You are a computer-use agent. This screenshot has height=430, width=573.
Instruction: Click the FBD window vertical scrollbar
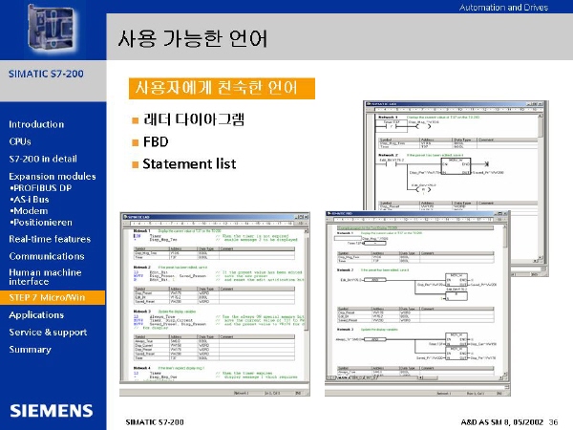pyautogui.click(x=505, y=300)
